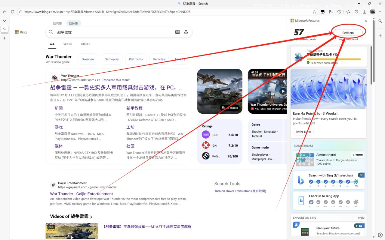Open the profile avatar menu

(x=373, y=12)
